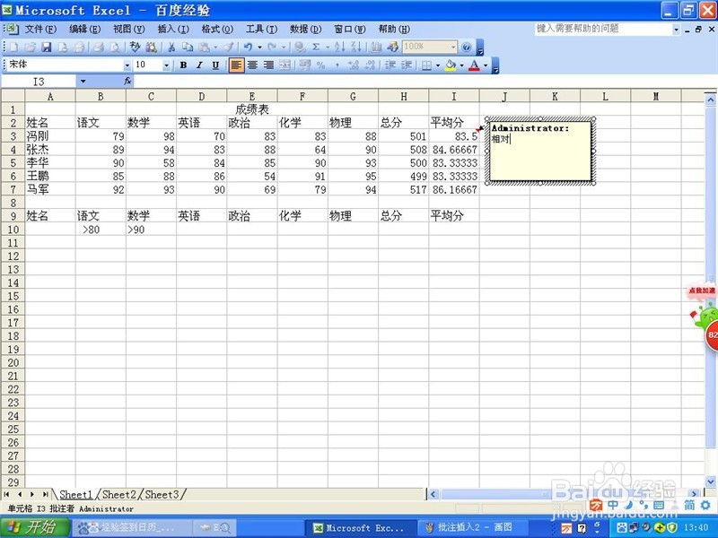Click the Cut scissors icon
Image resolution: width=718 pixels, height=538 pixels.
tap(171, 47)
